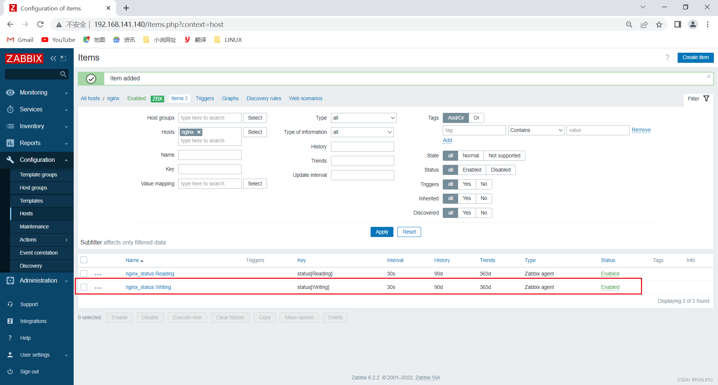Click the Remove tag link

tap(641, 130)
